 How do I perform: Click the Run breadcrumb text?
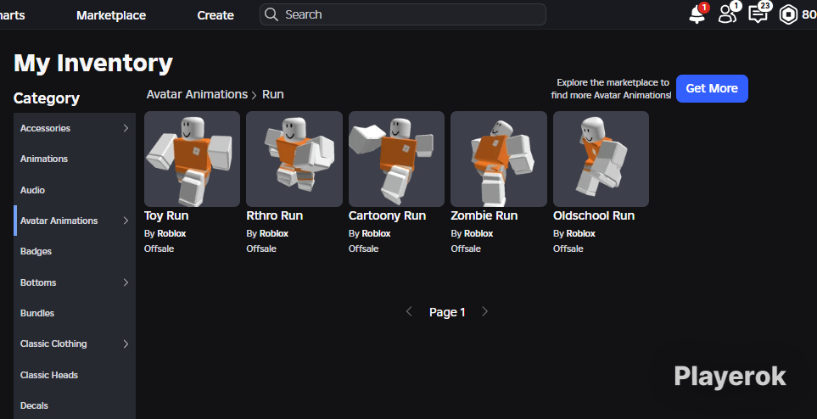pyautogui.click(x=273, y=94)
